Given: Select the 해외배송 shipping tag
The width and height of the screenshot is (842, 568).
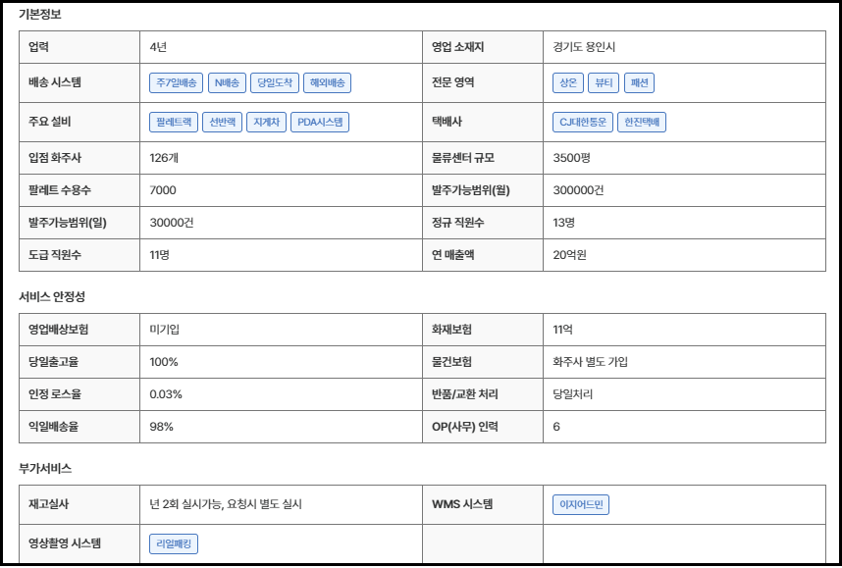Looking at the screenshot, I should [327, 83].
